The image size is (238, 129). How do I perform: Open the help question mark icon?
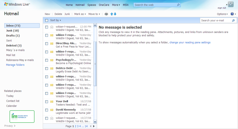(x=232, y=14)
